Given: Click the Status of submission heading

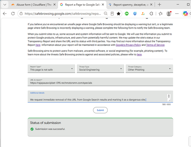Looking at the screenshot, I should (45, 123).
